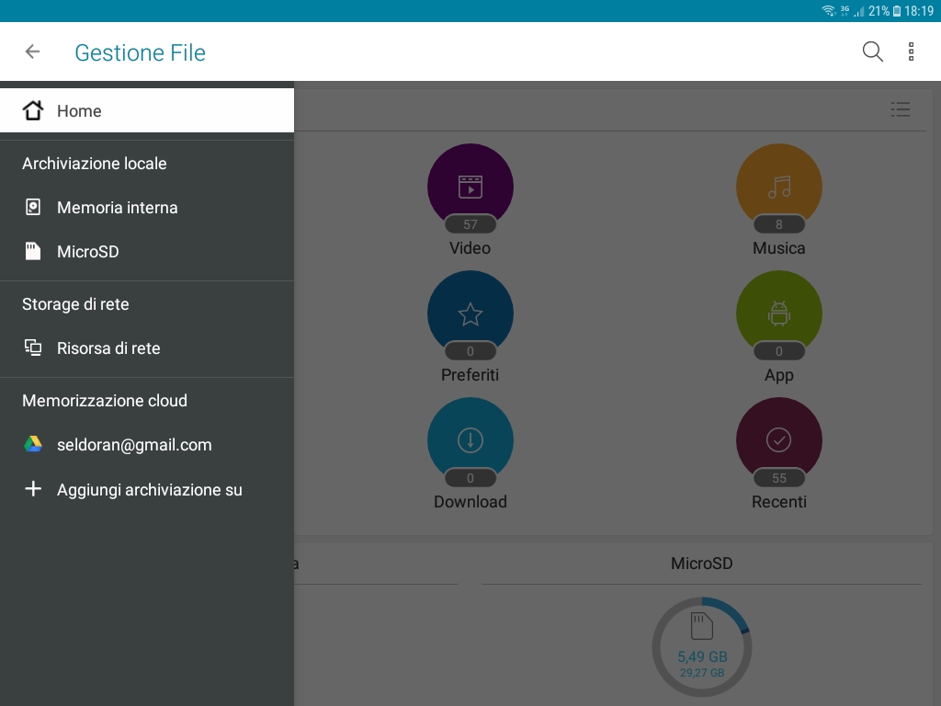The image size is (941, 706).
Task: Open Risorsa di rete
Action: point(147,348)
